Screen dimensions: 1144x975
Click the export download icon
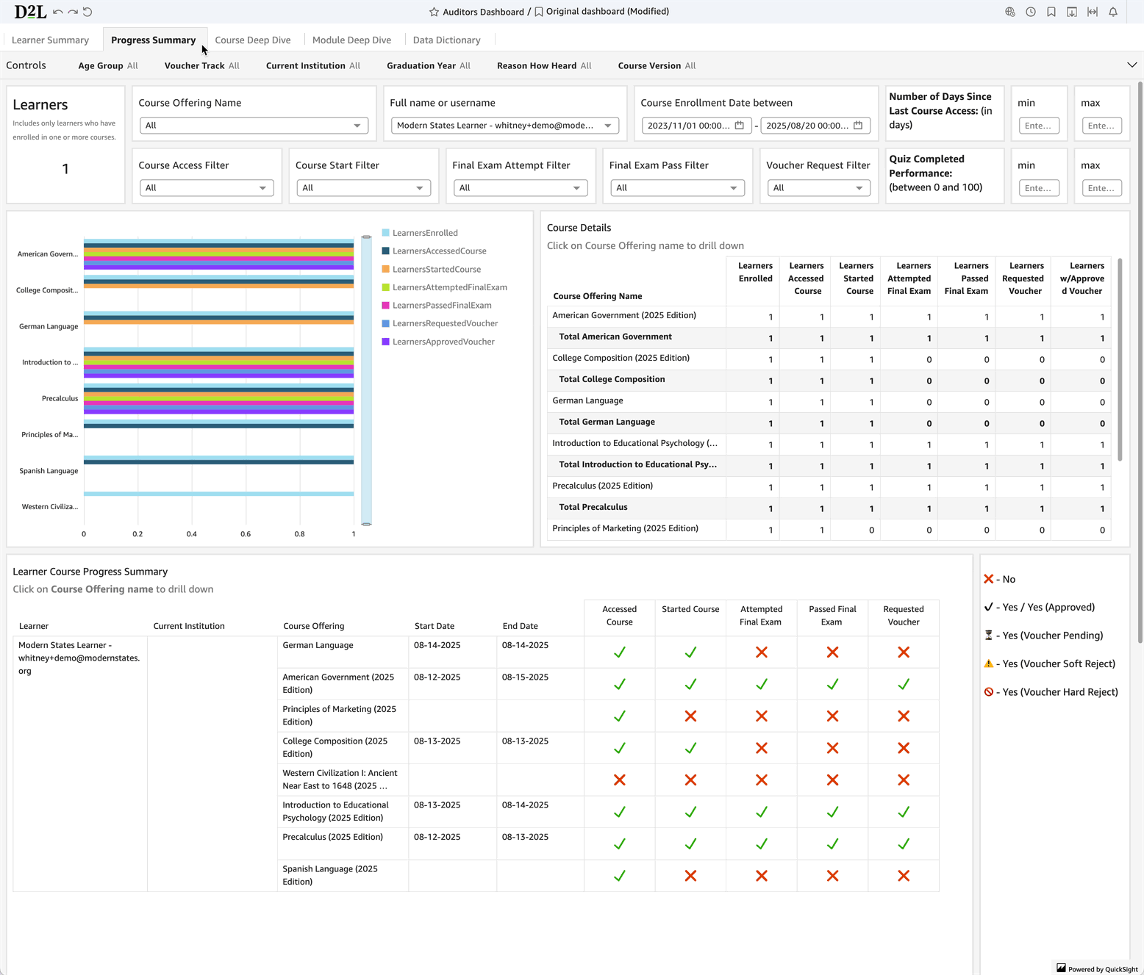tap(1072, 12)
